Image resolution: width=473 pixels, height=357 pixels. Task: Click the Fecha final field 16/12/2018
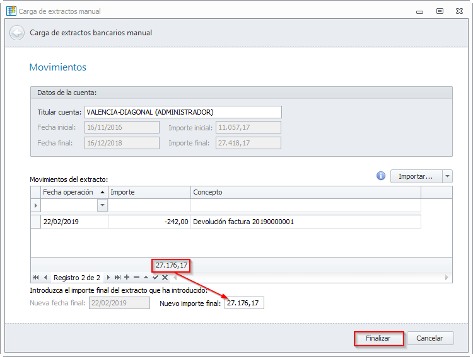[122, 143]
